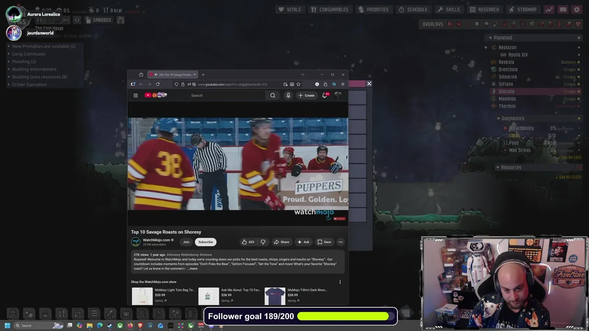Screen dimensions: 589x331
Task: Open the Consumables screen
Action: [x=329, y=9]
